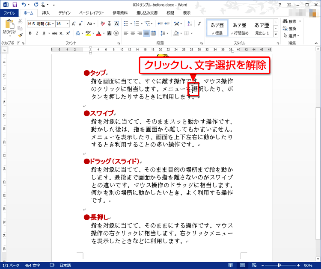
Task: Show or hide paragraph marks
Action: (x=199, y=24)
